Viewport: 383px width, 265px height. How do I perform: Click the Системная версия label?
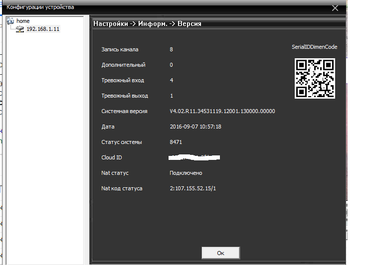click(124, 111)
